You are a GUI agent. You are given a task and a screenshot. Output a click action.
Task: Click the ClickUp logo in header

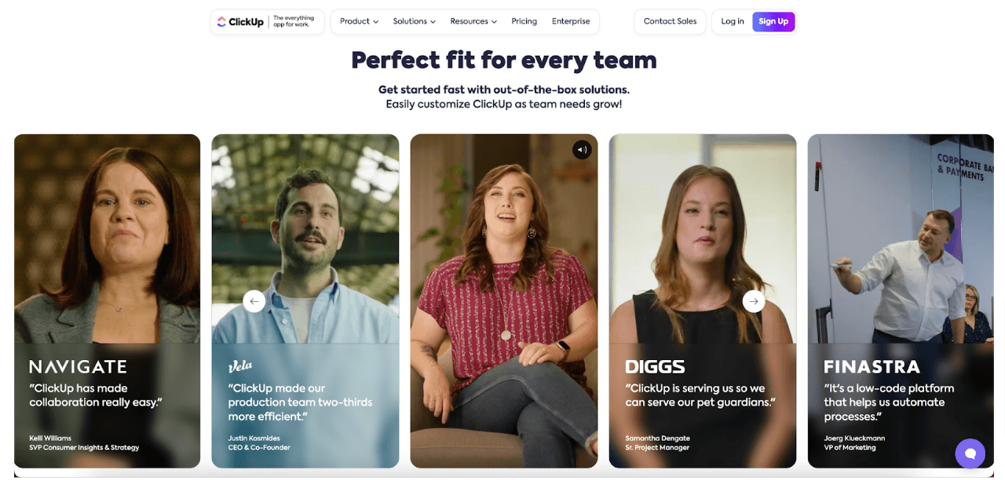tap(240, 22)
